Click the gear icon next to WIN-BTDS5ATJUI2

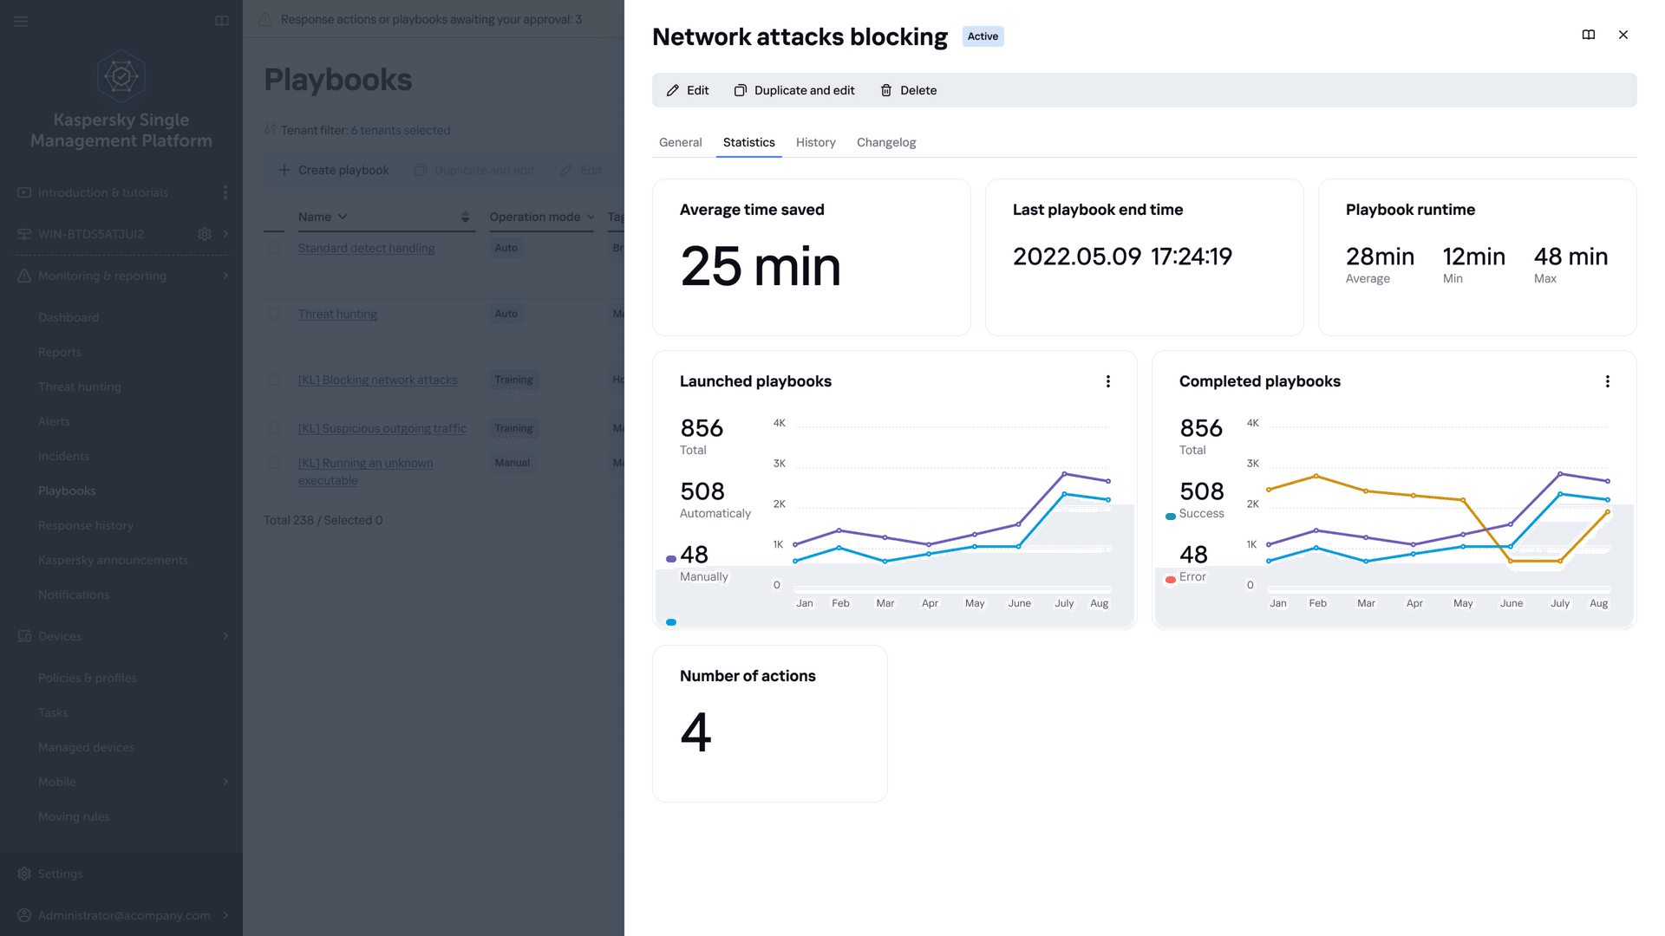(205, 234)
